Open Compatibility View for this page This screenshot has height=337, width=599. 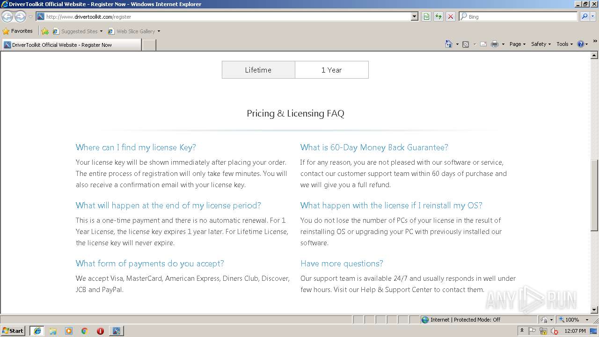click(426, 16)
